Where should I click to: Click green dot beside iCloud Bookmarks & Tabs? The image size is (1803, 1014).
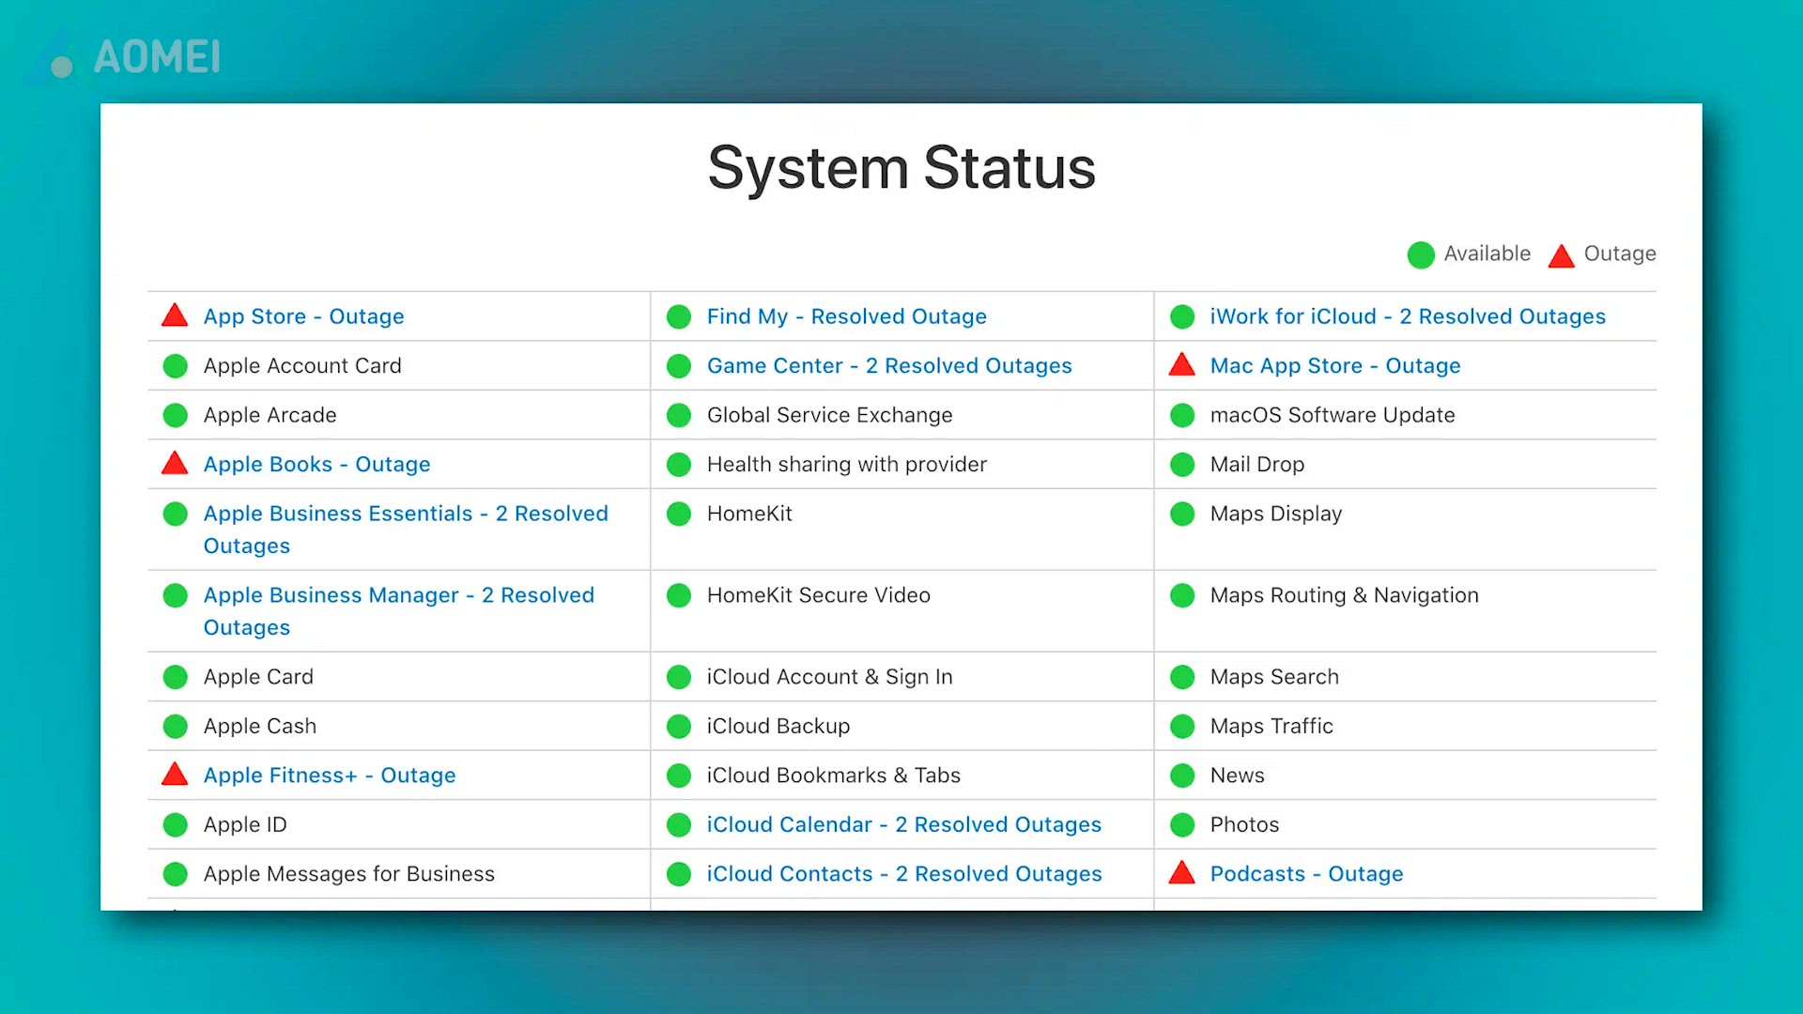point(679,776)
